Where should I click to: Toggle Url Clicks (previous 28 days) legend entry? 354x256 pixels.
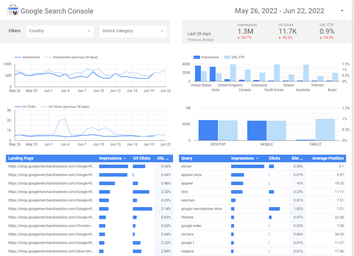click(x=65, y=107)
